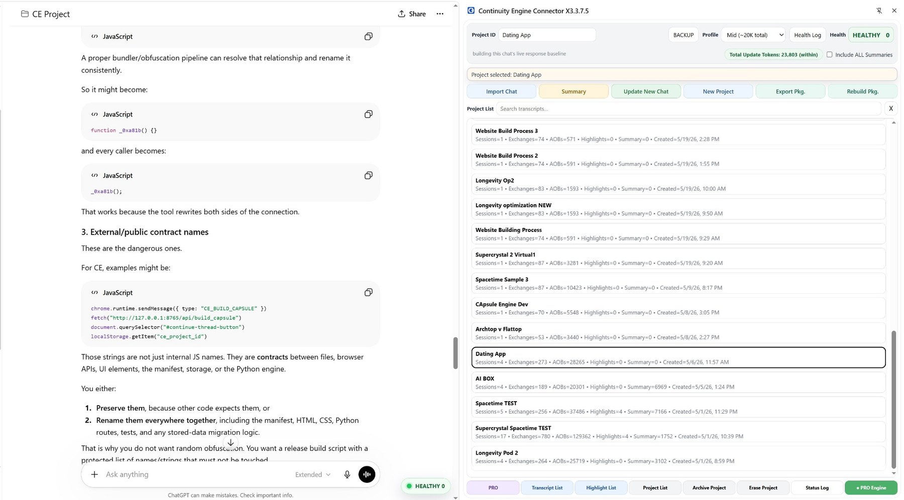Click the Summary button
This screenshot has width=904, height=500.
tap(574, 91)
